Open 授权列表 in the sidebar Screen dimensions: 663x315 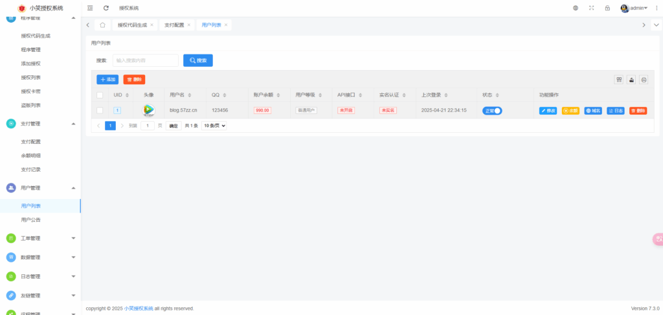(x=31, y=78)
